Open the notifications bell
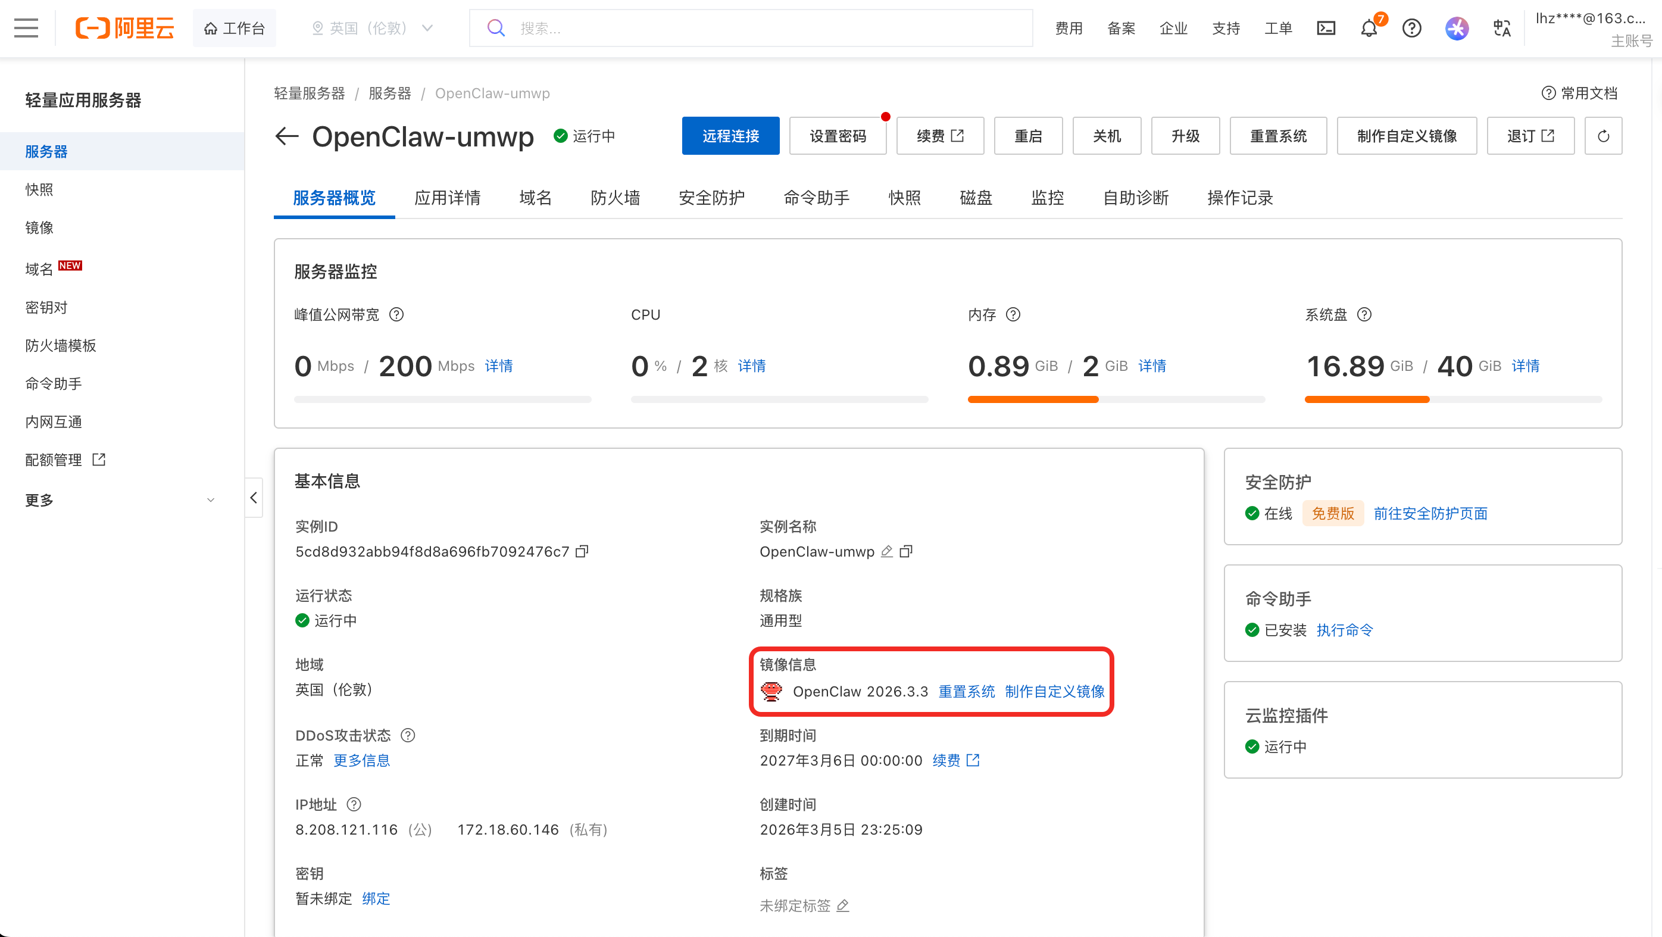 pyautogui.click(x=1369, y=29)
